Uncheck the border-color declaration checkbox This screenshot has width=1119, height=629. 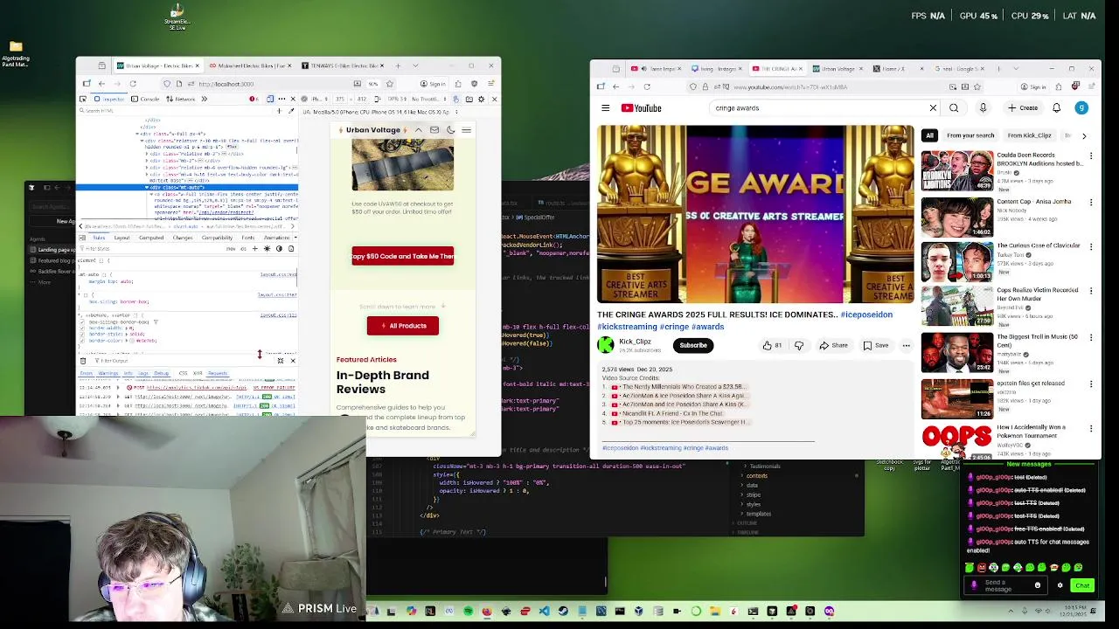point(82,341)
